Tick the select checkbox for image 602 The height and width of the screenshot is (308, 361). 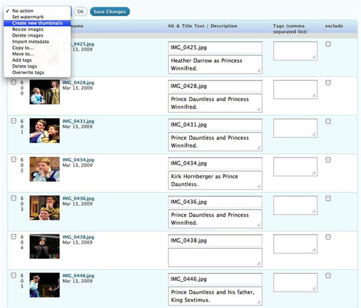tap(14, 160)
